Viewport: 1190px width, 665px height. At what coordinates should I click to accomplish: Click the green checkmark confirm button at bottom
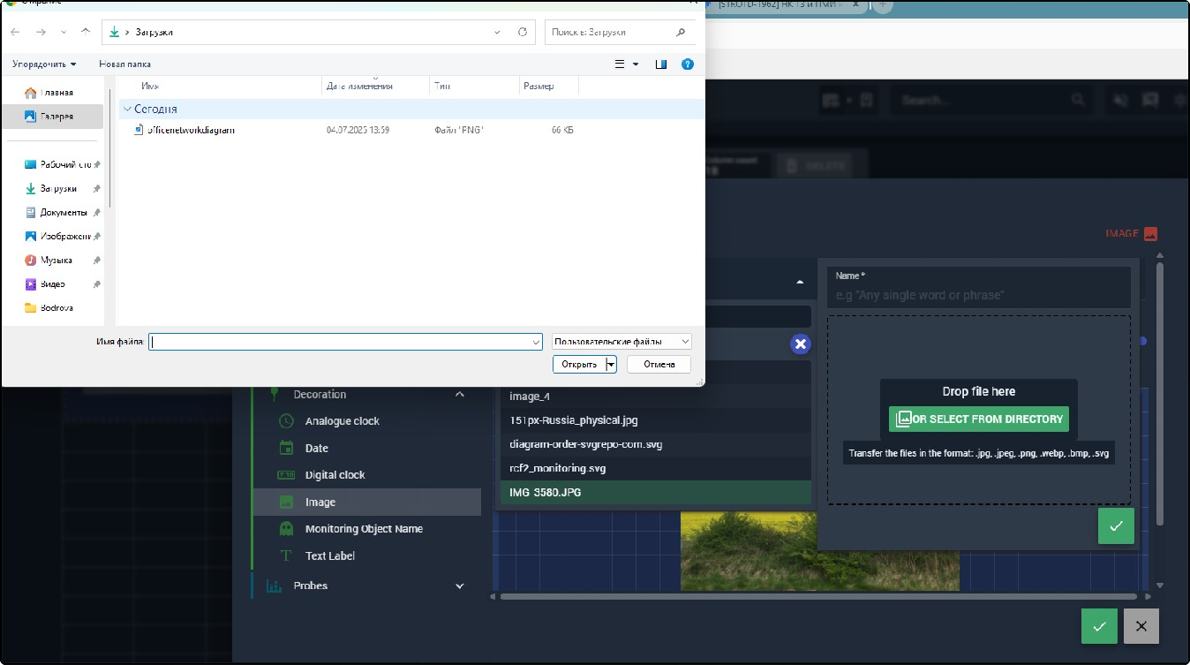pyautogui.click(x=1099, y=626)
